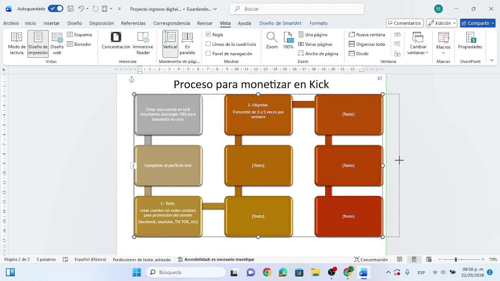Choose Una página zoom

[x=313, y=35]
